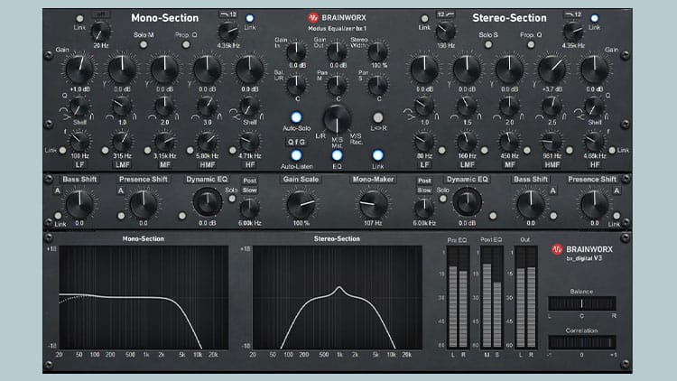The width and height of the screenshot is (677, 381).
Task: Open Stereo low-pass slope selector showing 12
Action: click(573, 14)
